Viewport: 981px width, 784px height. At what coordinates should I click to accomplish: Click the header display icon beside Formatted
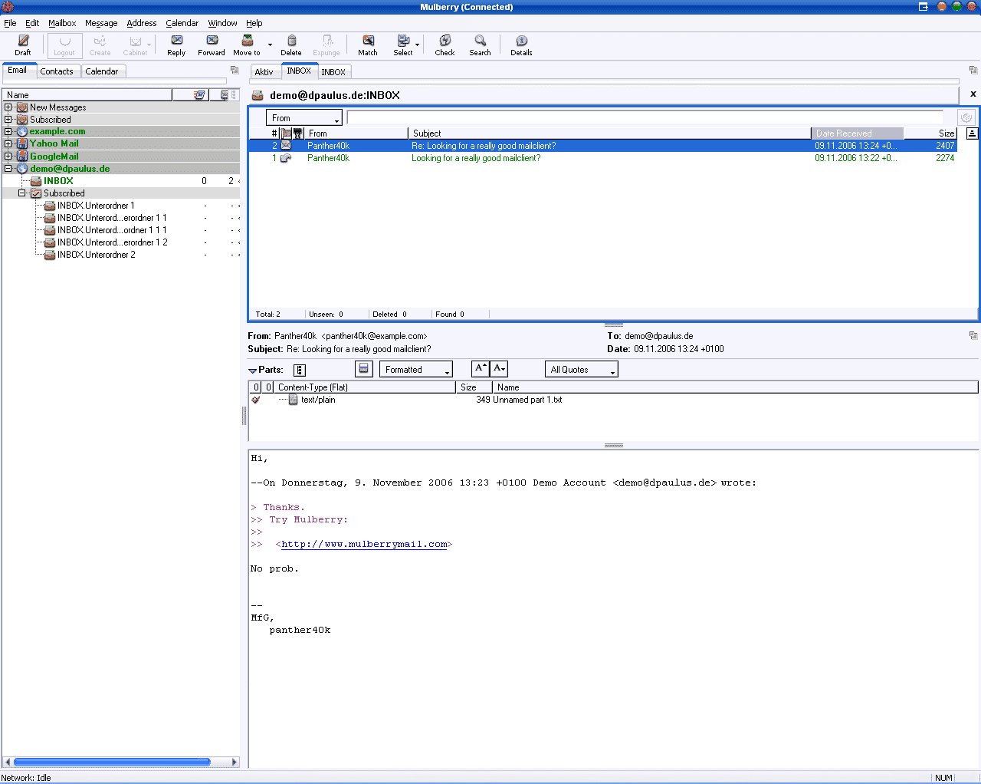(364, 369)
